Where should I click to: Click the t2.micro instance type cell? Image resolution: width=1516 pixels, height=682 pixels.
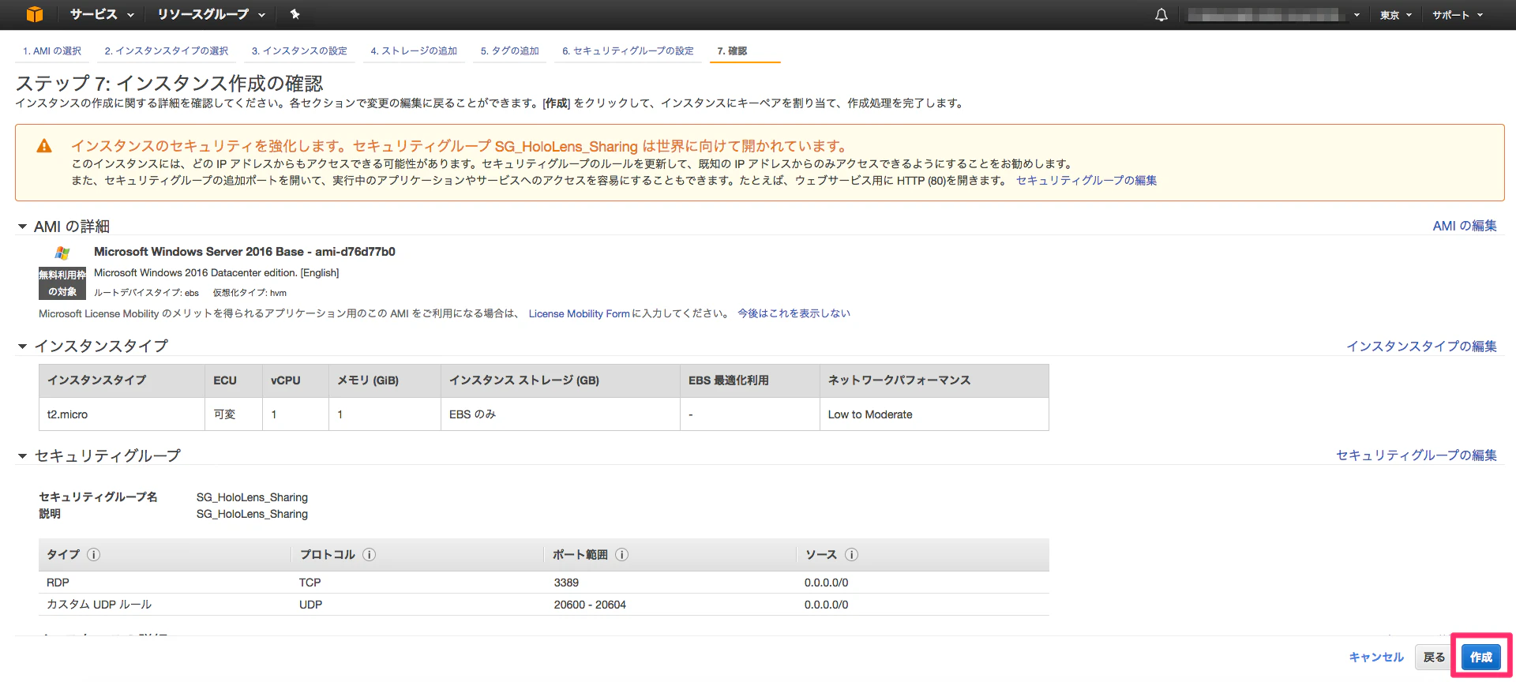point(122,414)
